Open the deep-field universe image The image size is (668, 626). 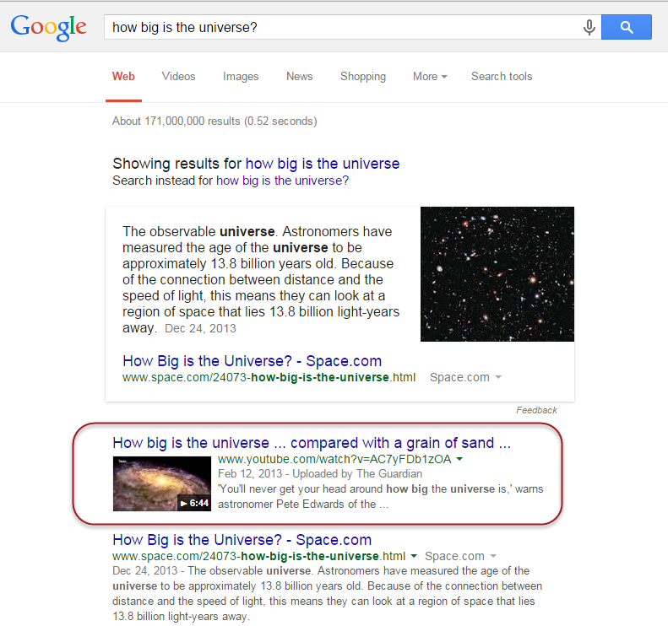497,274
